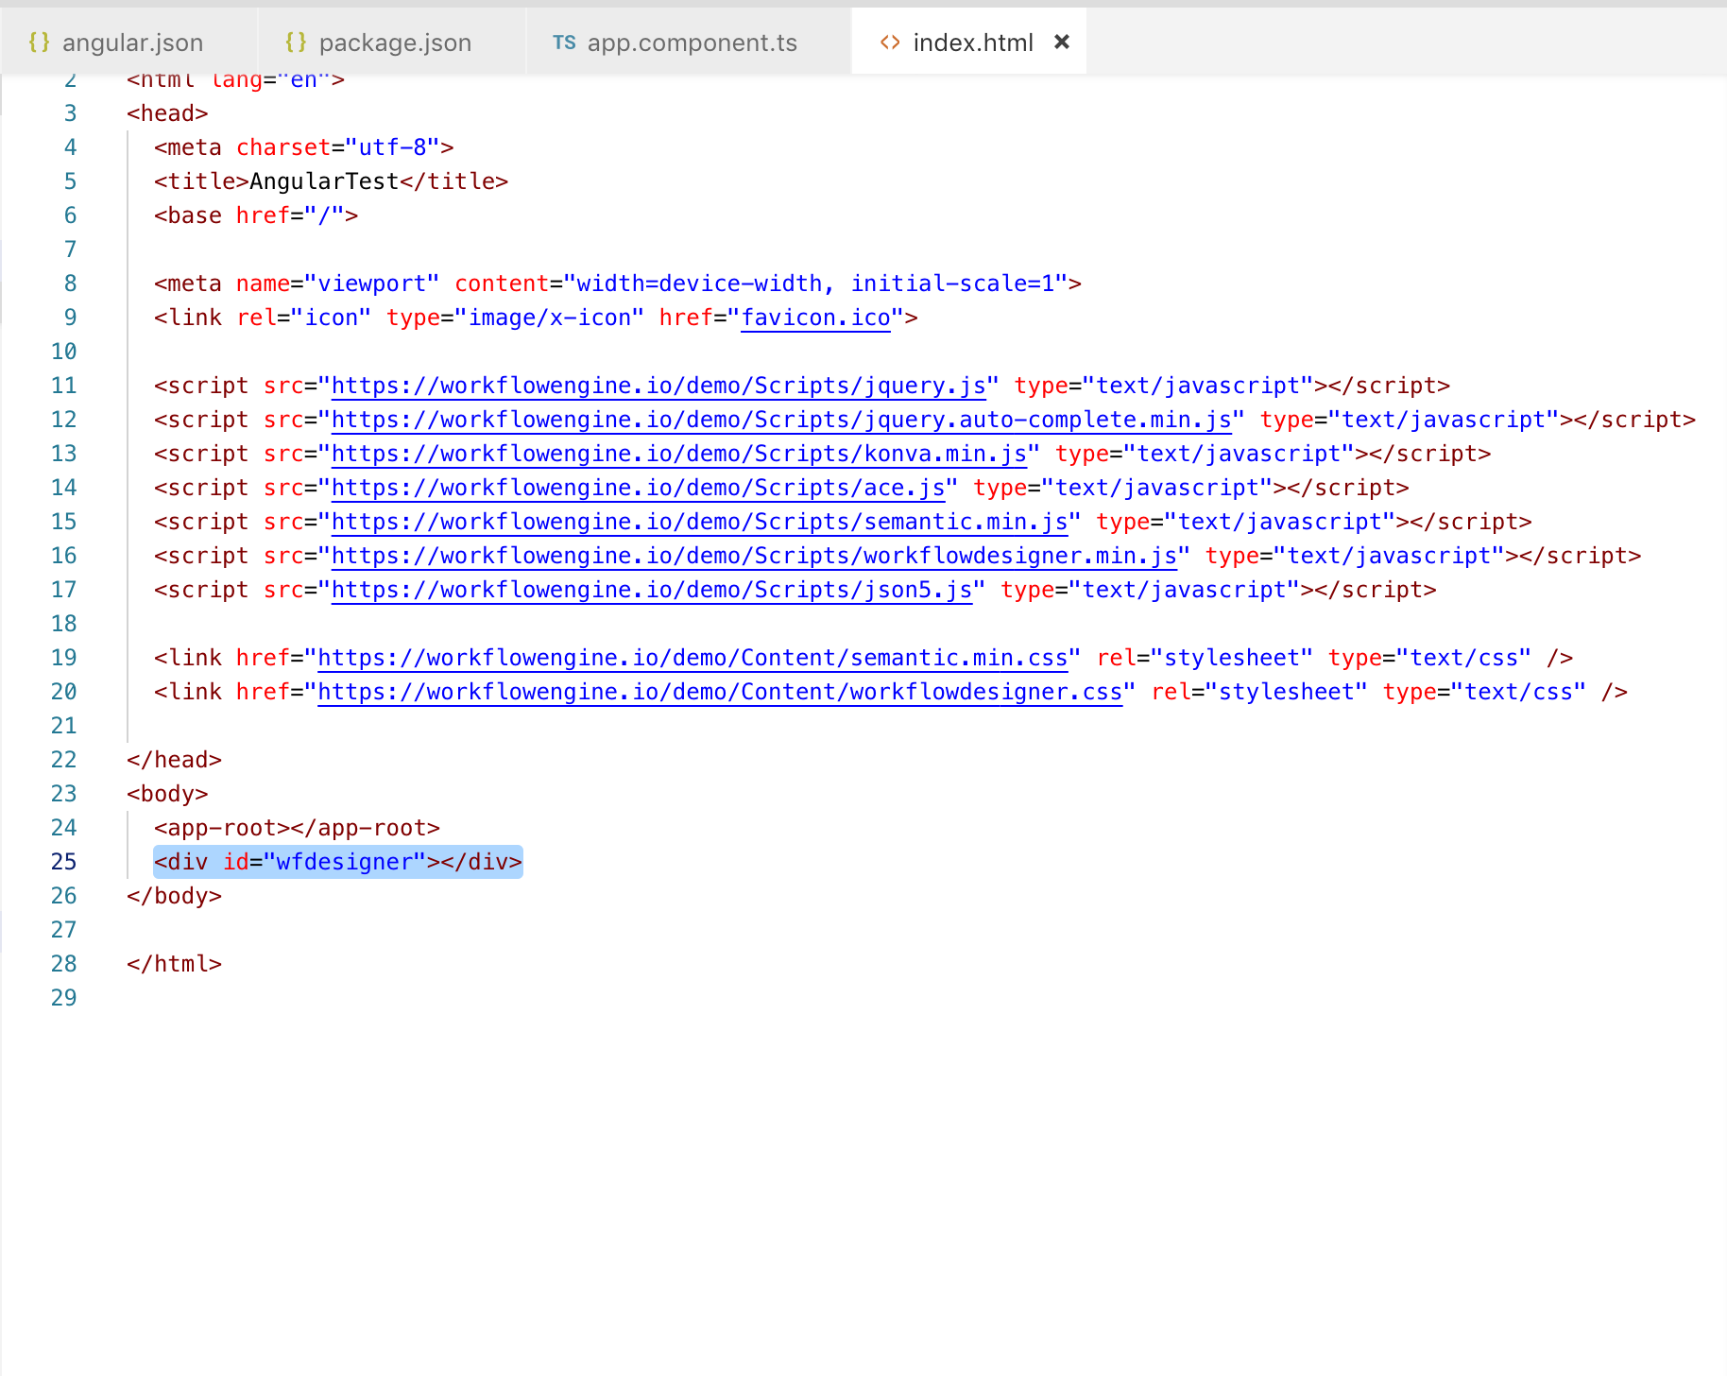This screenshot has width=1727, height=1376.
Task: Click the JSON braces icon on package.json tab
Action: tap(296, 42)
